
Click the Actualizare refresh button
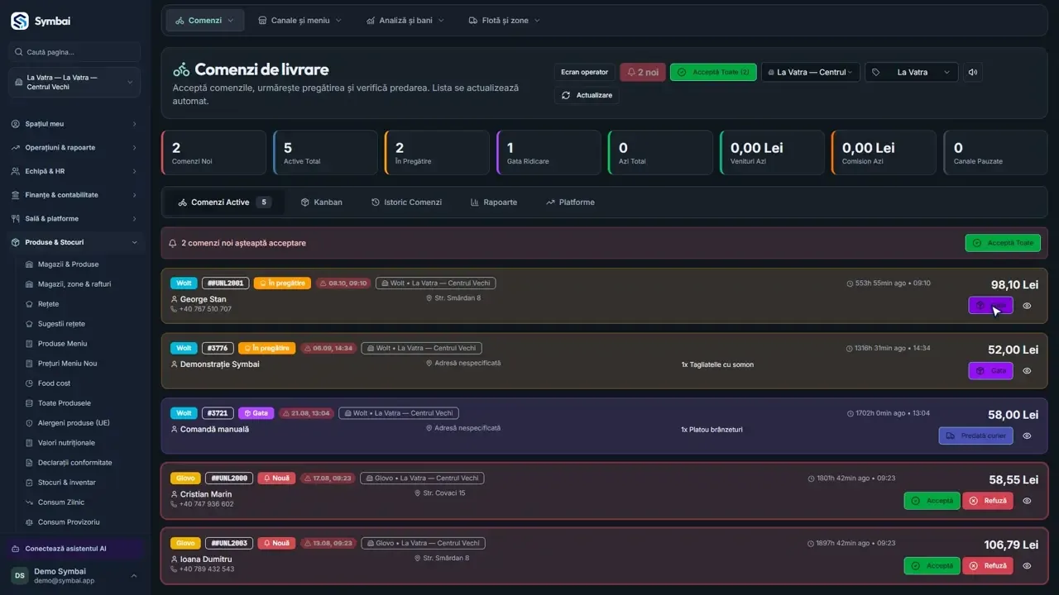tap(587, 95)
